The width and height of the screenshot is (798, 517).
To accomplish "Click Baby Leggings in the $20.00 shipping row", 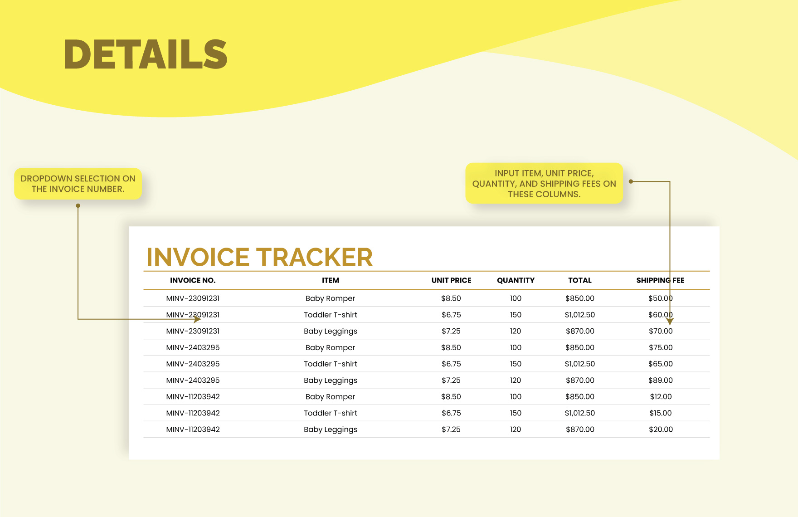I will point(331,429).
